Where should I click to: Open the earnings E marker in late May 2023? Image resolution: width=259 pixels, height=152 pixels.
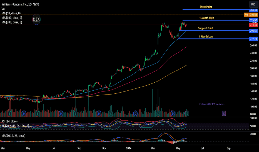38,113
